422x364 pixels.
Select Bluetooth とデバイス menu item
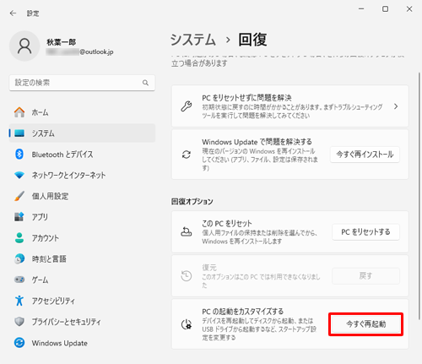click(x=82, y=155)
